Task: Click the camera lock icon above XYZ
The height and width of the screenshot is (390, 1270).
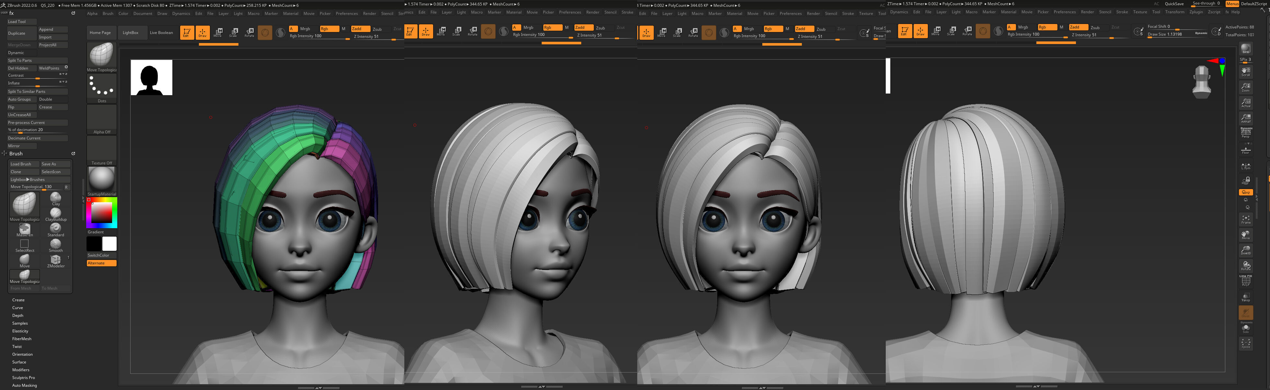Action: pyautogui.click(x=1245, y=180)
